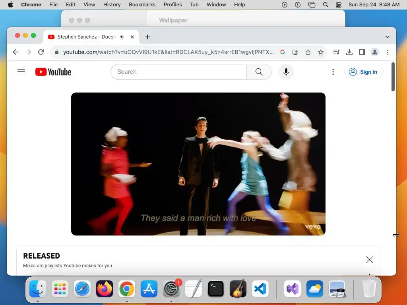Open the media controls icon in the toolbar
The height and width of the screenshot is (305, 407).
pos(336,52)
